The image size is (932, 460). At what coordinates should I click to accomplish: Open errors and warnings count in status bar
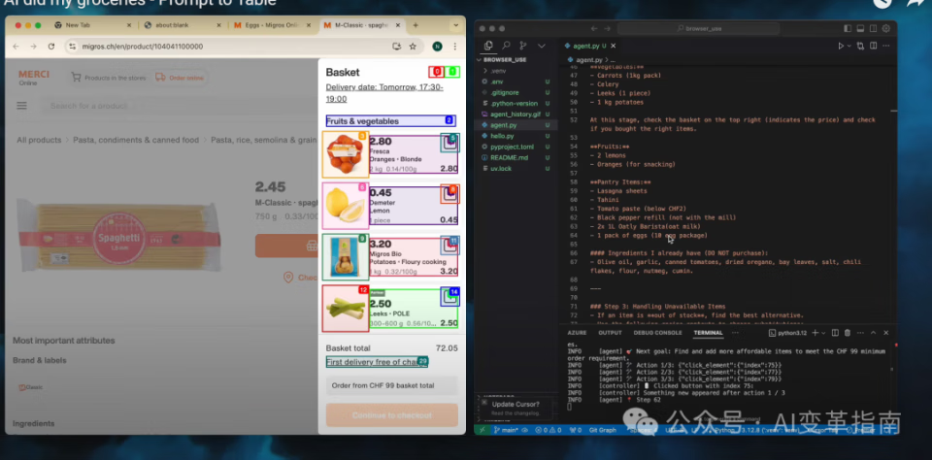click(548, 430)
